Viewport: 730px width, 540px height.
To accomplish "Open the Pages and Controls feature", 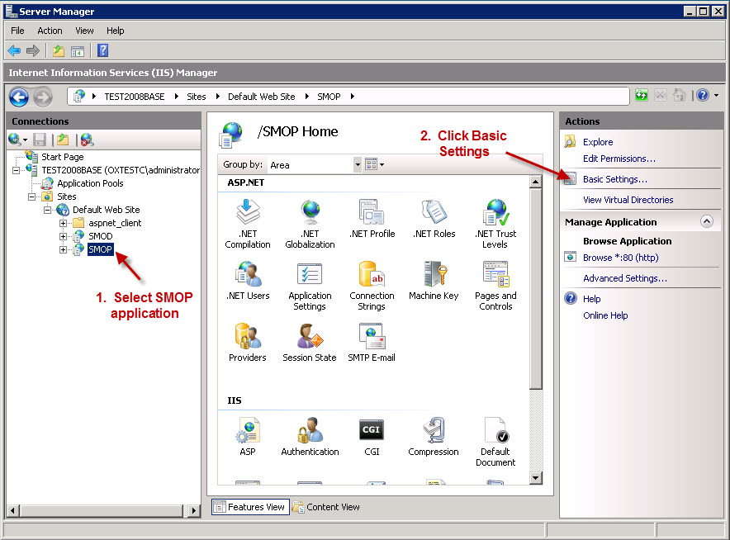I will pos(495,286).
